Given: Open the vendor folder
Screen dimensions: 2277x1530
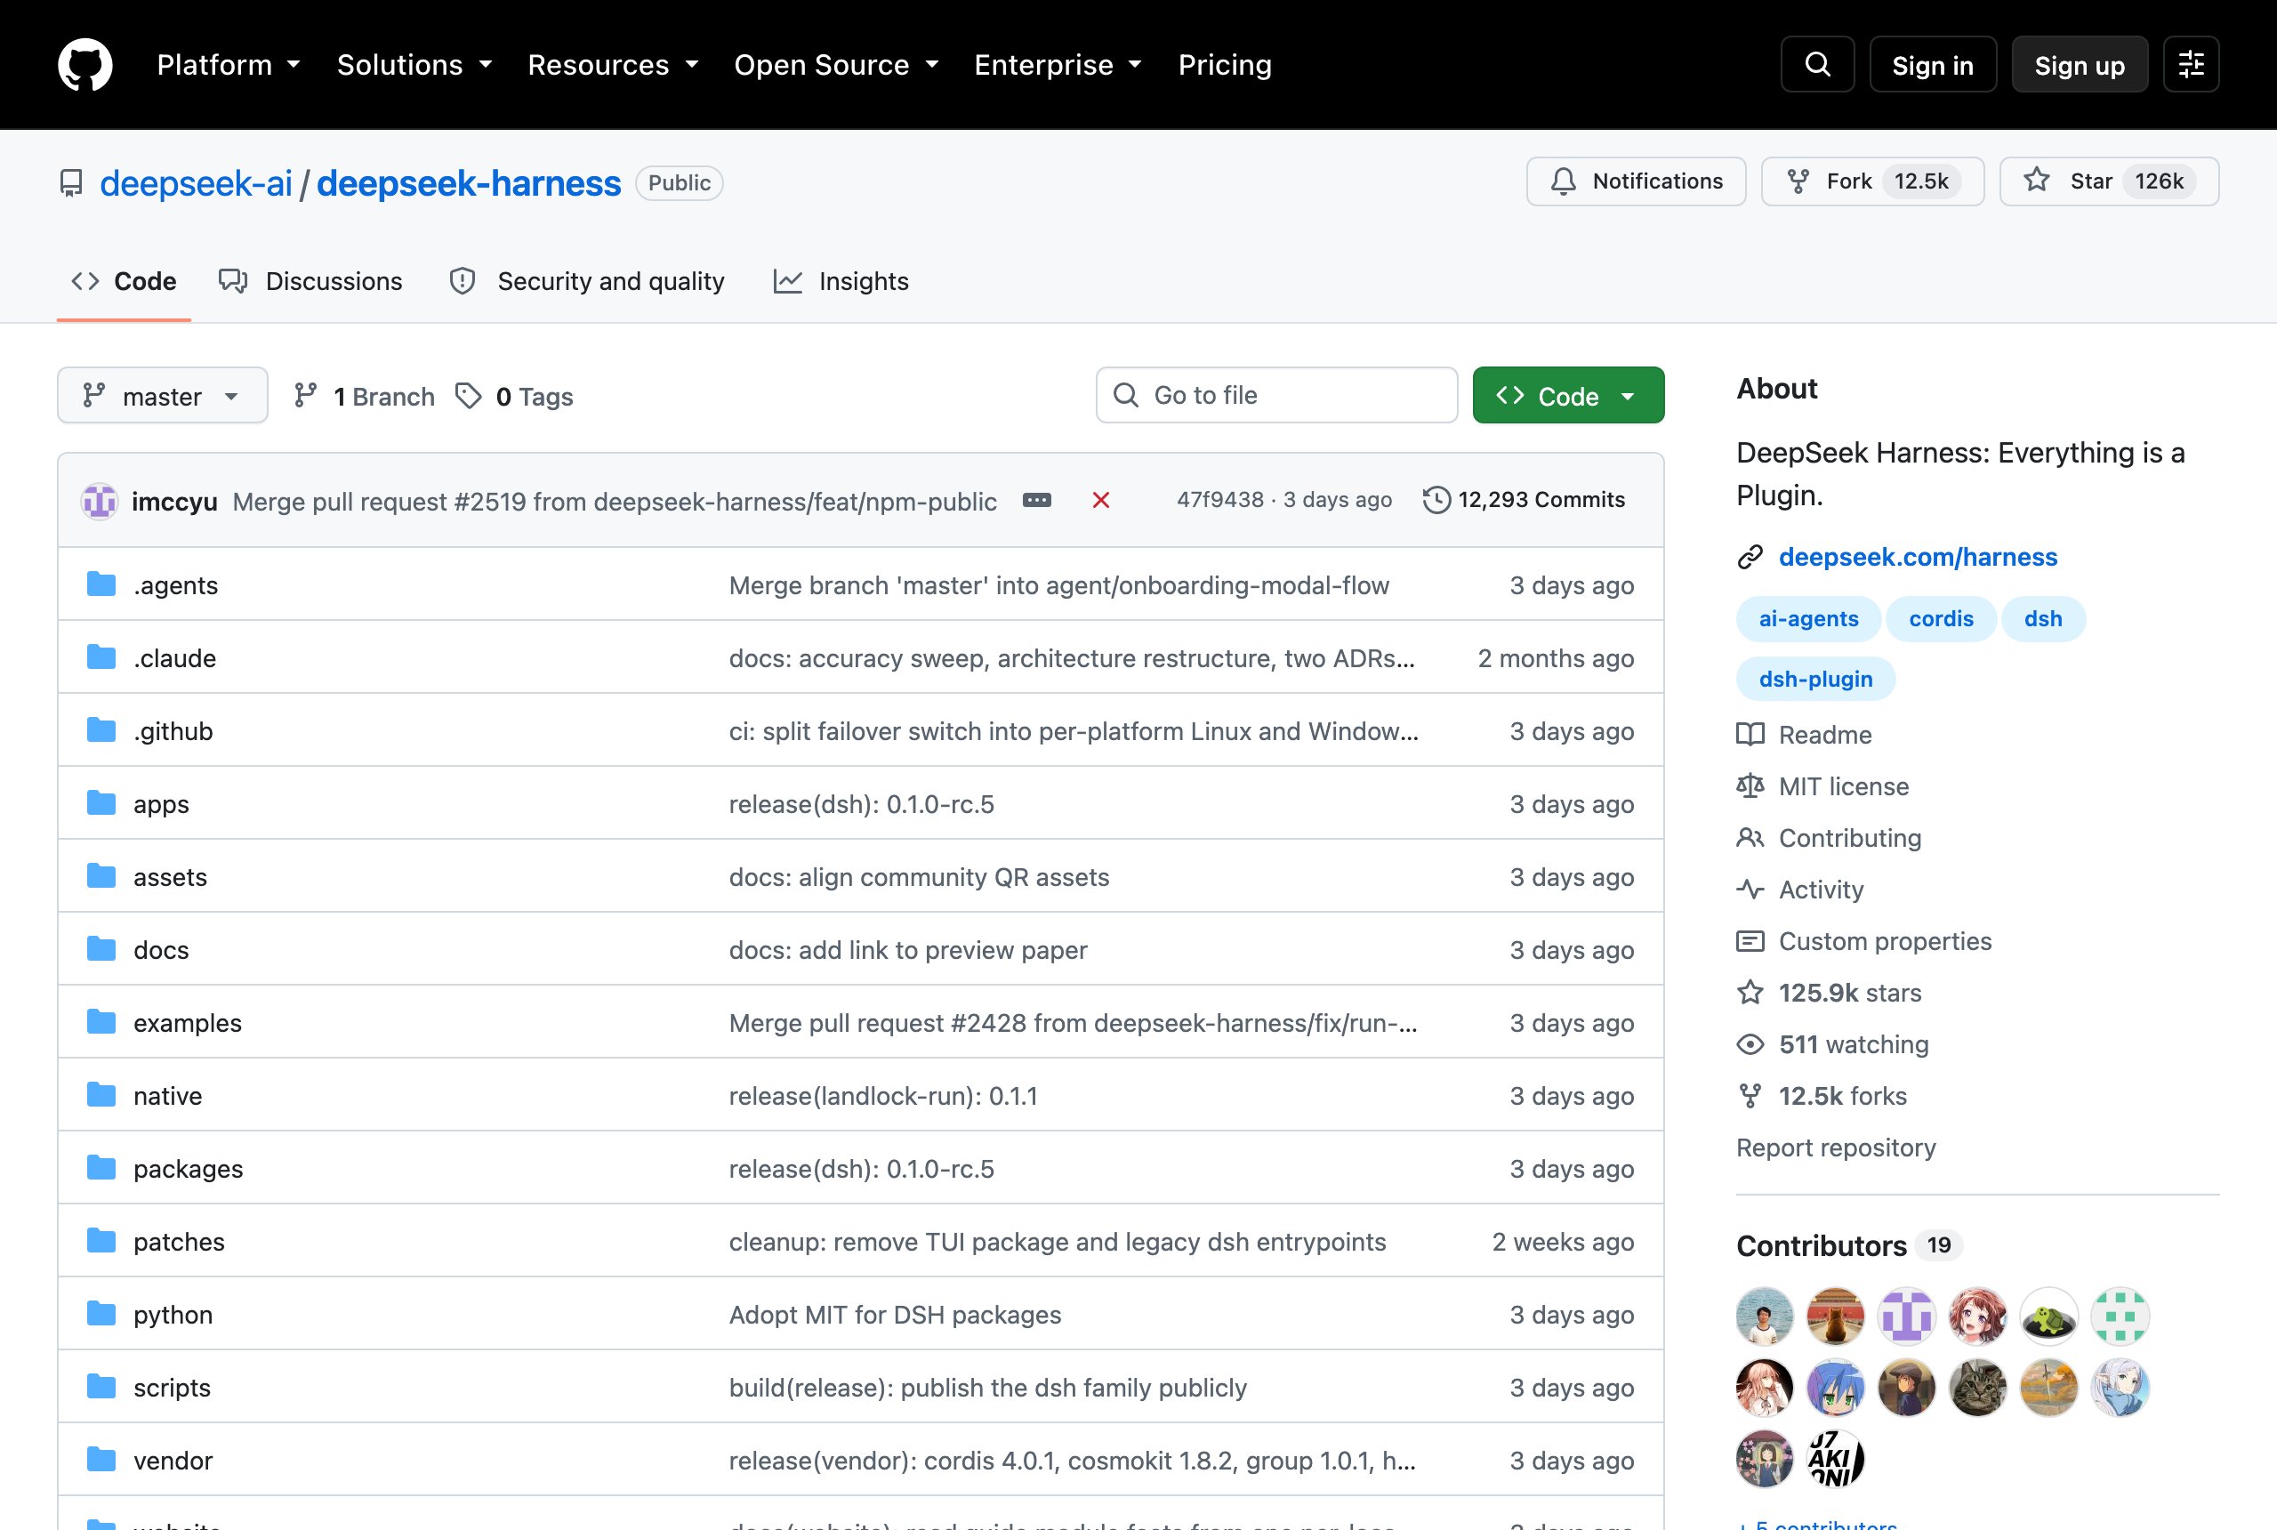Looking at the screenshot, I should [x=173, y=1460].
